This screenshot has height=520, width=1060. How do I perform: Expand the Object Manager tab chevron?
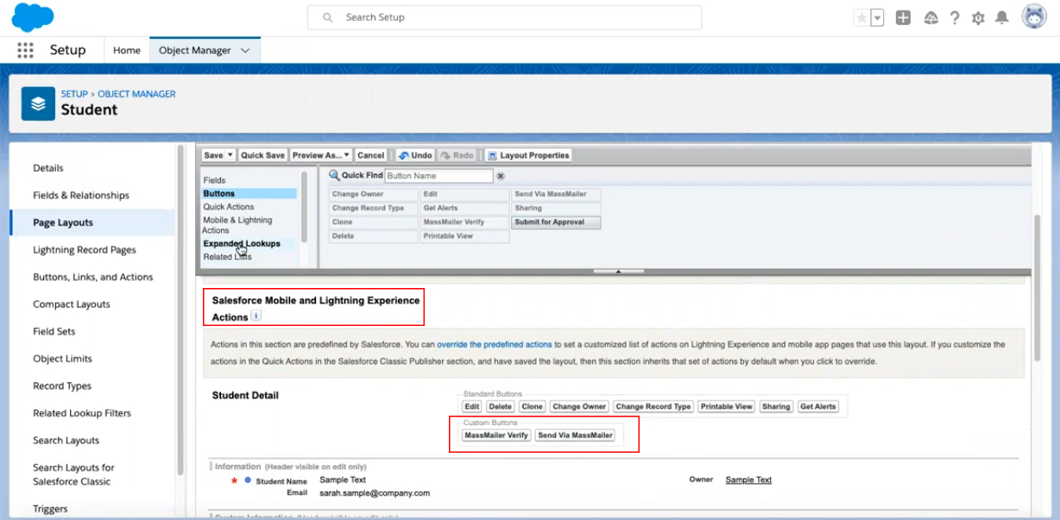point(245,50)
